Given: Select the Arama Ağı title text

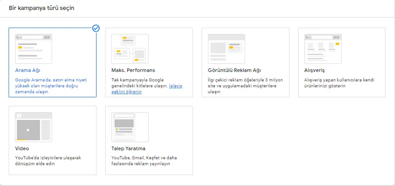Looking at the screenshot, I should 28,70.
